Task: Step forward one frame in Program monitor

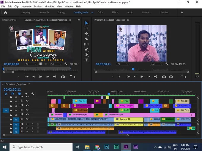Action: coord(149,77)
